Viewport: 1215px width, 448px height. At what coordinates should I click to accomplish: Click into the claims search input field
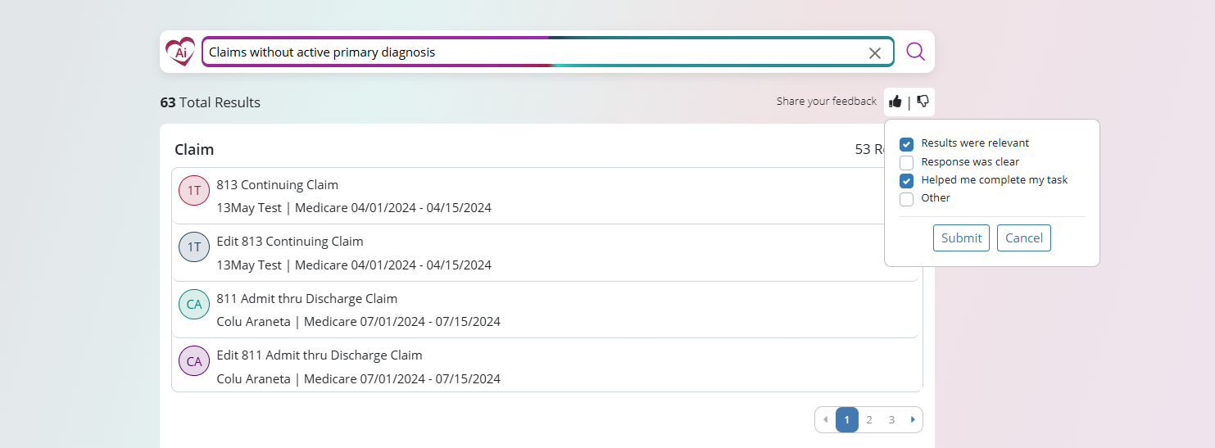tap(533, 52)
